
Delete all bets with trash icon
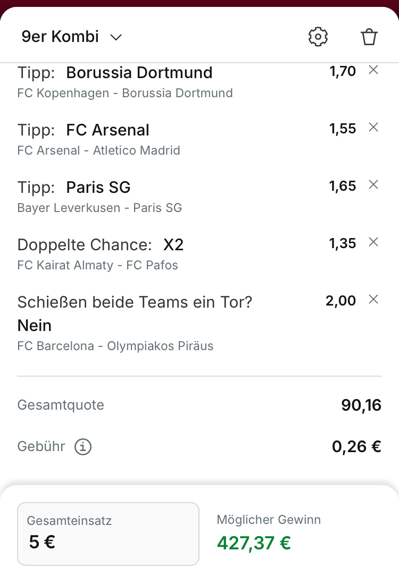[x=369, y=37]
